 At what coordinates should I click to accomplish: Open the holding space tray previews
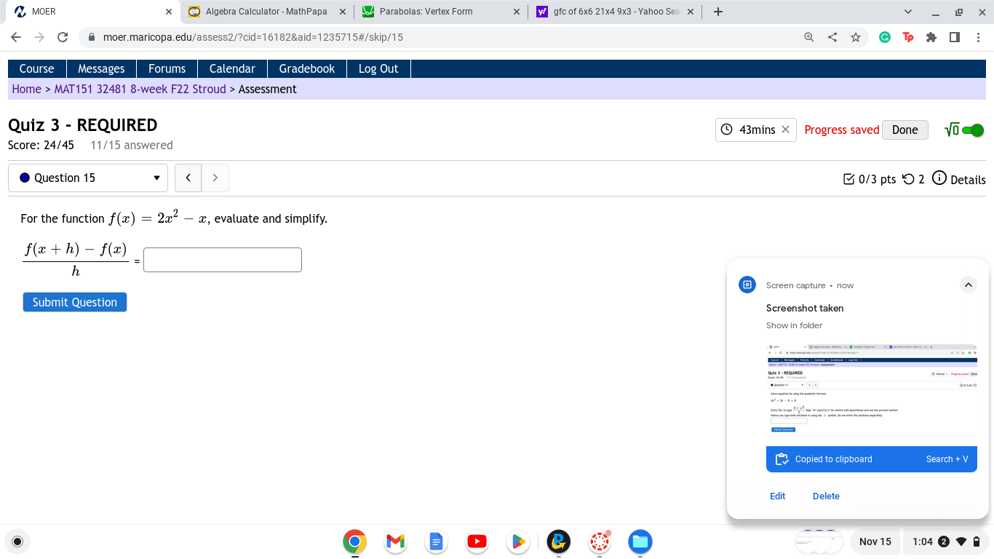819,542
